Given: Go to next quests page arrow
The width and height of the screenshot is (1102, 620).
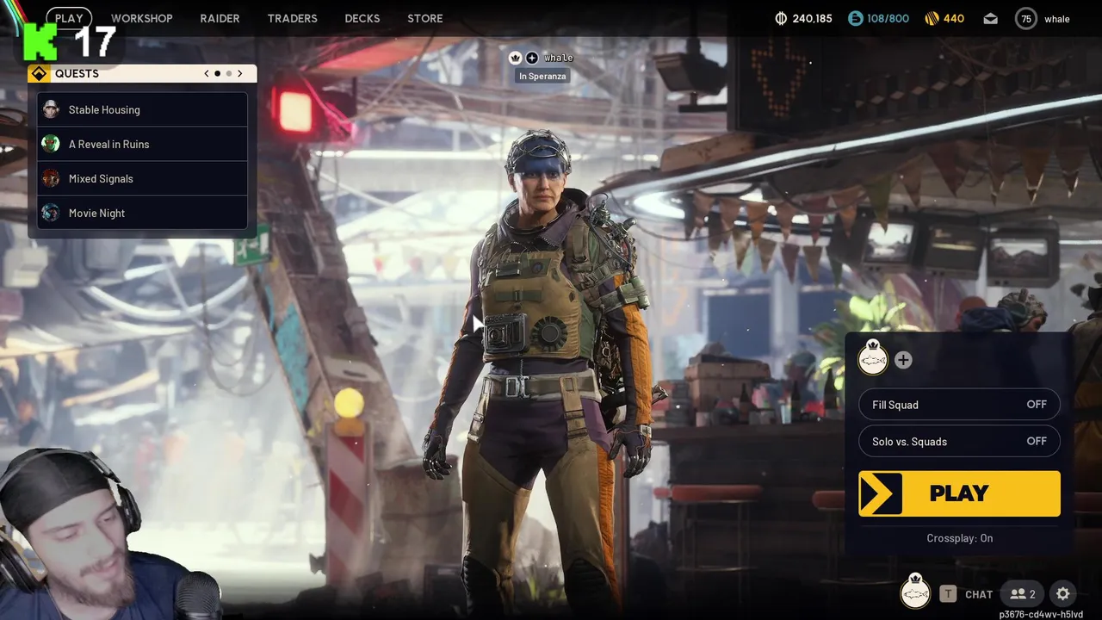Looking at the screenshot, I should pos(240,73).
